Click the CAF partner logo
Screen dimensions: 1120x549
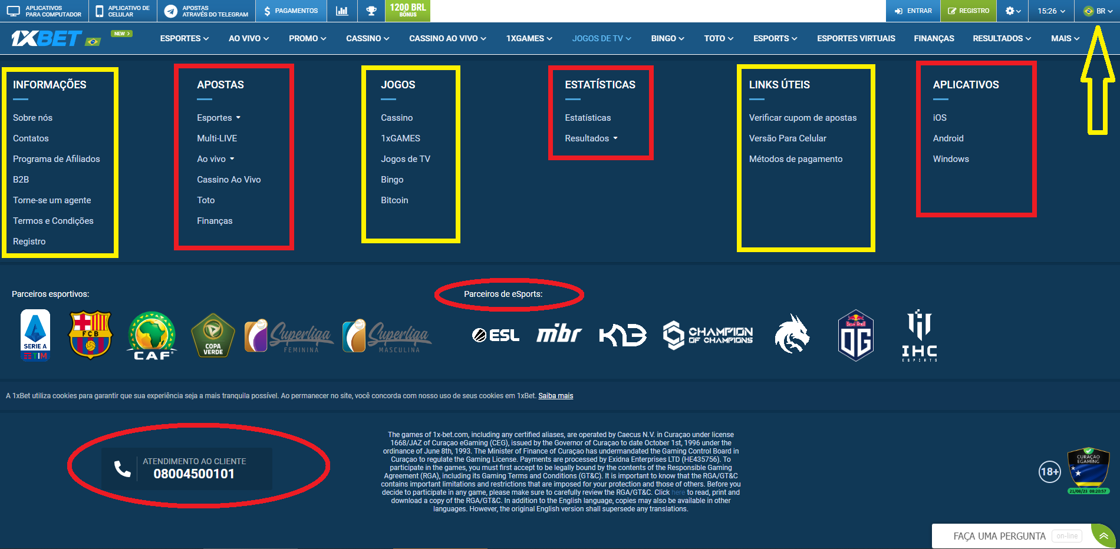point(152,336)
